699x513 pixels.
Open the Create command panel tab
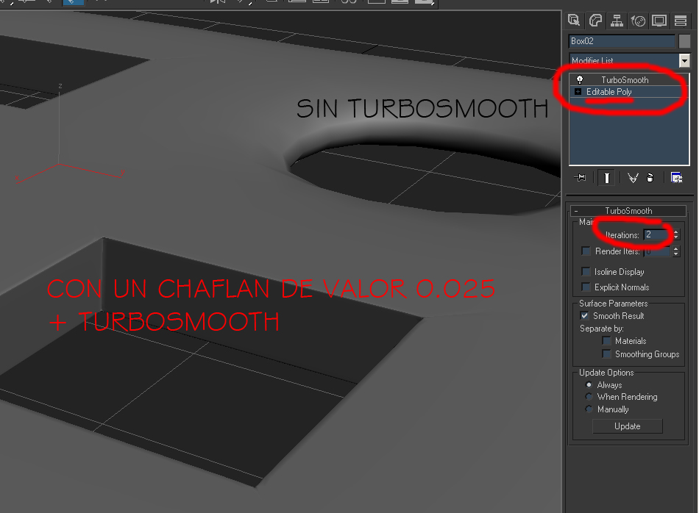tap(574, 21)
